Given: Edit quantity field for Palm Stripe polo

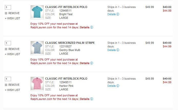Looking at the screenshot, I should point(8,43).
